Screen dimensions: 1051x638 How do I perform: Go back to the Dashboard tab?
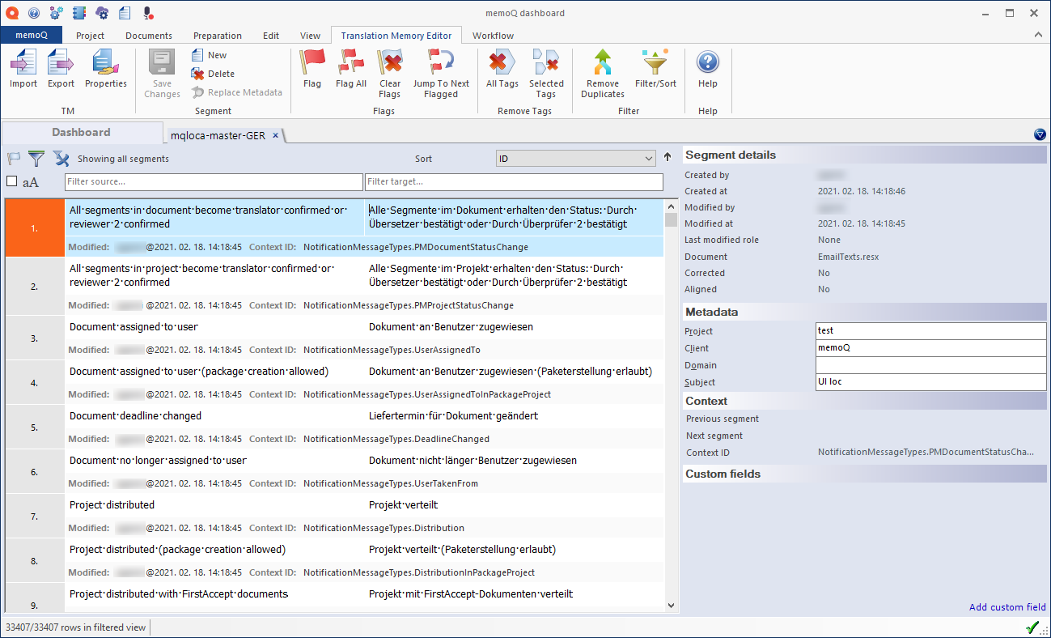[81, 132]
